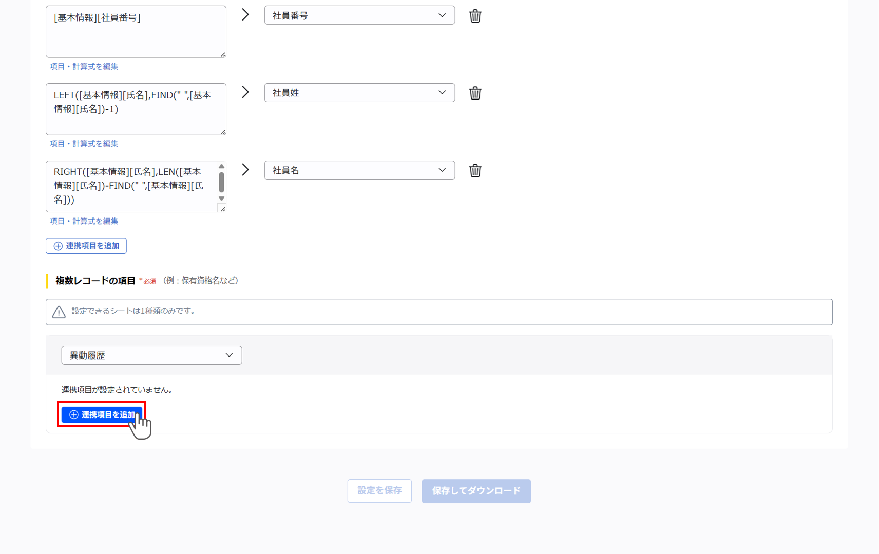Expand the 社員姓 field selector
Viewport: 879px width, 554px height.
[359, 92]
